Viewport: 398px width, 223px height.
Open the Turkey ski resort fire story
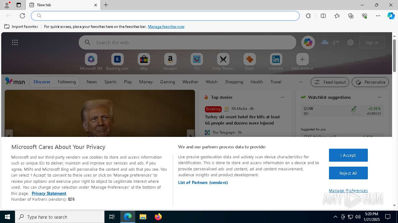click(243, 120)
